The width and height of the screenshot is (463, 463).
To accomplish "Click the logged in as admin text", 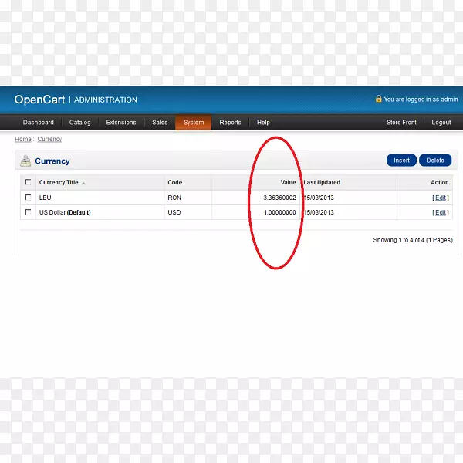I will [421, 100].
